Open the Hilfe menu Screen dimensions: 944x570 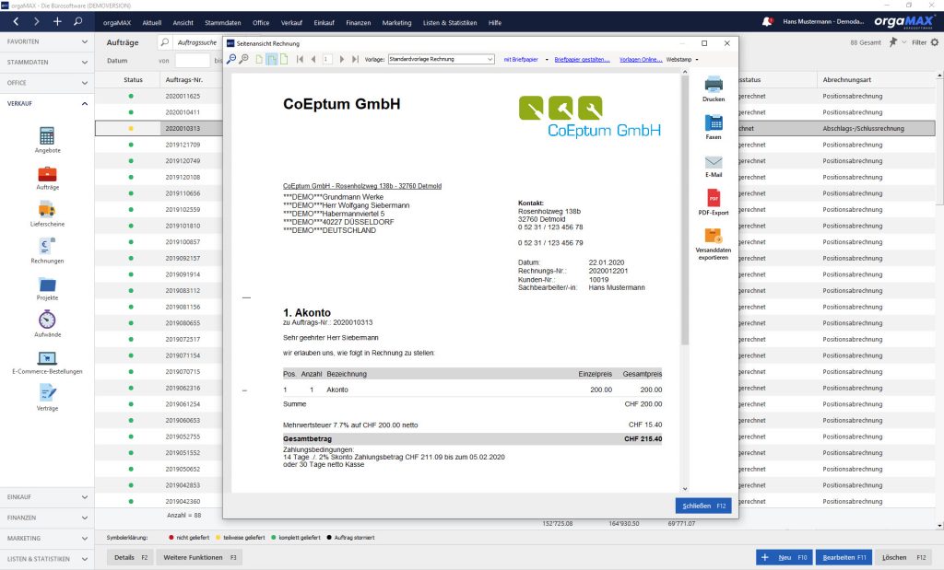coord(495,23)
